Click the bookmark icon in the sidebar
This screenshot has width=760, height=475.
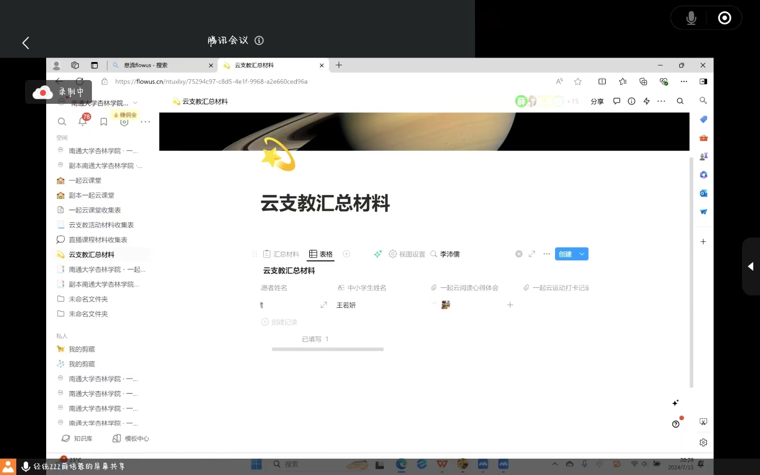[104, 122]
